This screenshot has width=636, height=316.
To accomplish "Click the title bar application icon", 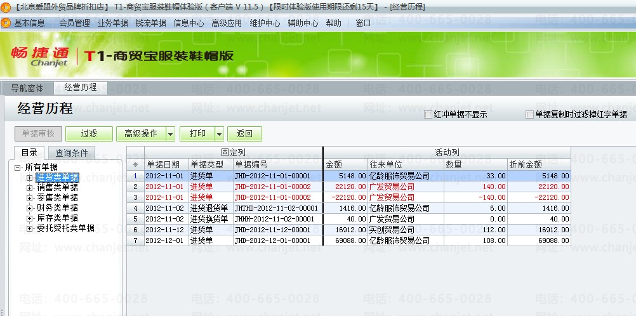I will [5, 6].
